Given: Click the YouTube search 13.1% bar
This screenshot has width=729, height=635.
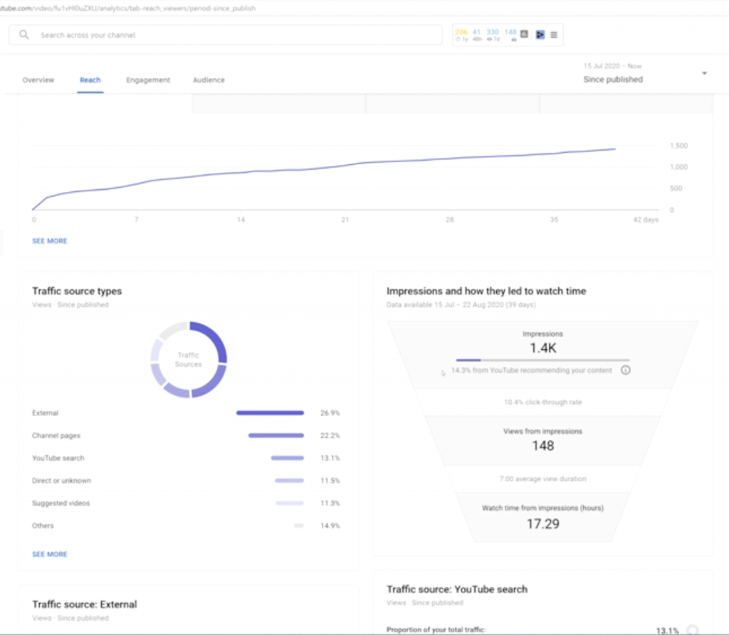Looking at the screenshot, I should point(288,457).
